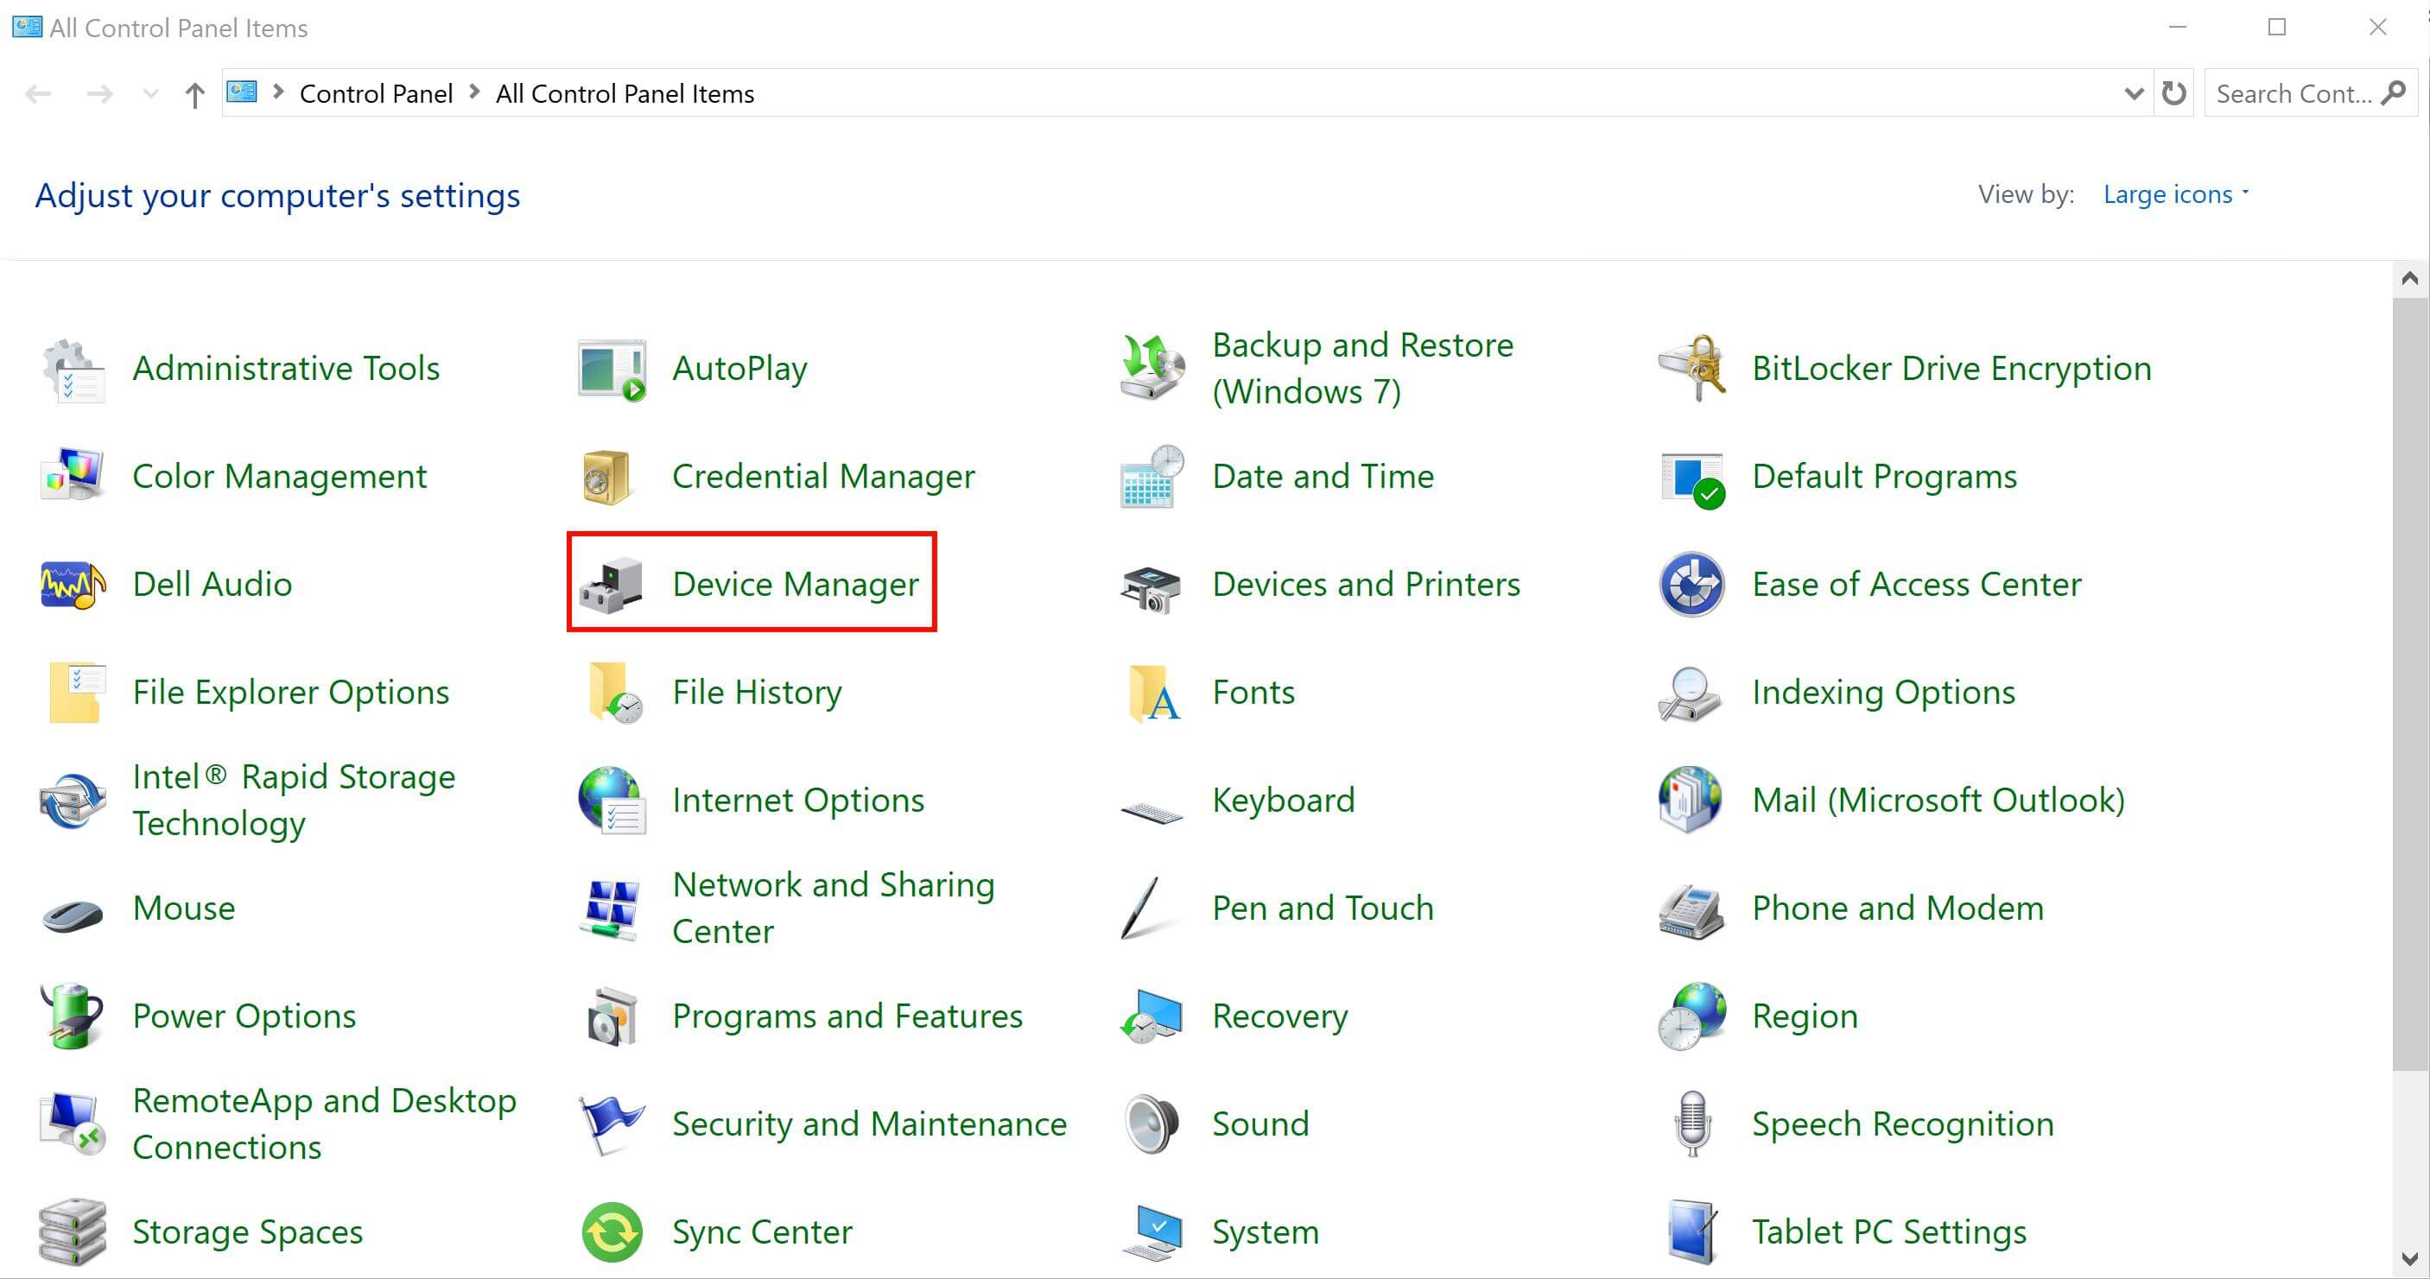The width and height of the screenshot is (2430, 1279).
Task: Select All Control Panel Items in breadcrumb
Action: (x=625, y=92)
